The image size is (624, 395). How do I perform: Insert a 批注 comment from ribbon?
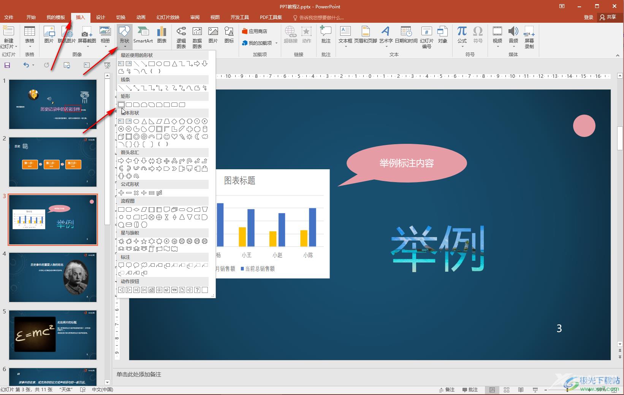(x=326, y=35)
